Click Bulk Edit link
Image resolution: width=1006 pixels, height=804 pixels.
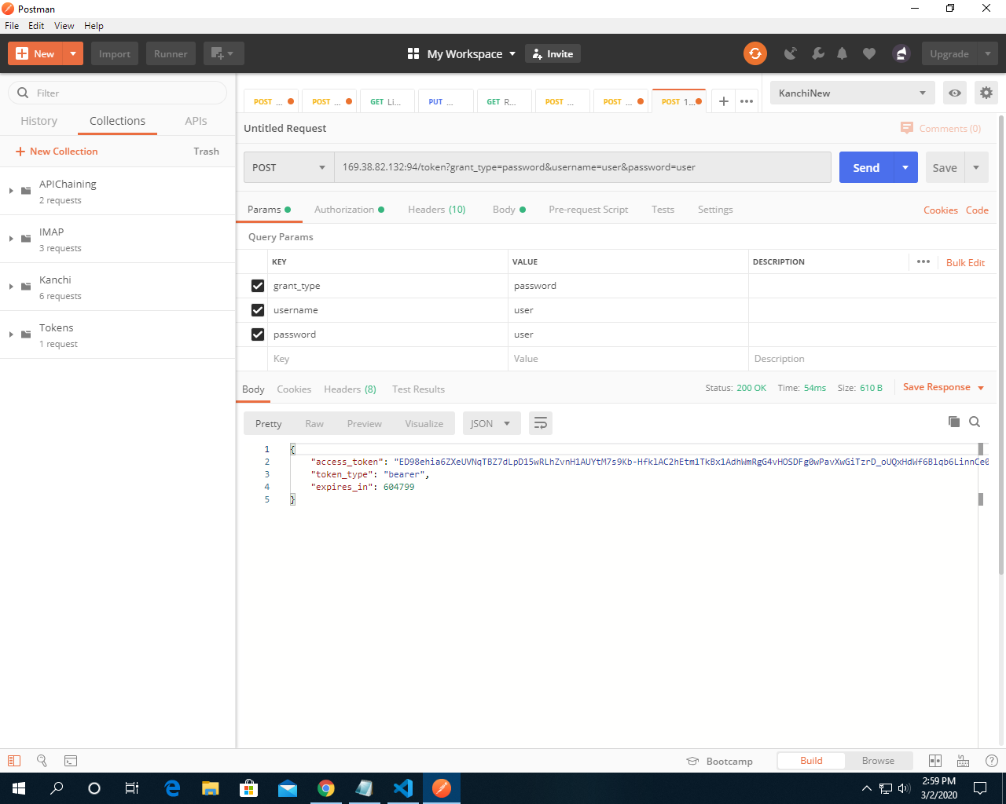coord(965,262)
